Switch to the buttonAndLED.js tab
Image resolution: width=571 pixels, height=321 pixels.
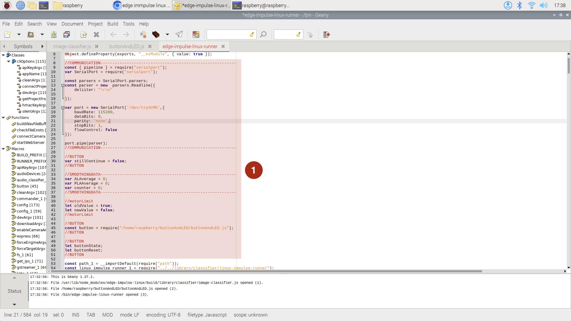click(x=127, y=46)
